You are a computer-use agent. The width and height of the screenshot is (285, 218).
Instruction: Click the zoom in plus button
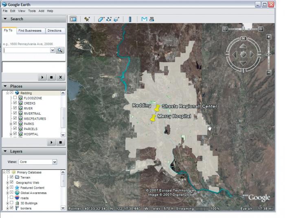[x=268, y=37]
